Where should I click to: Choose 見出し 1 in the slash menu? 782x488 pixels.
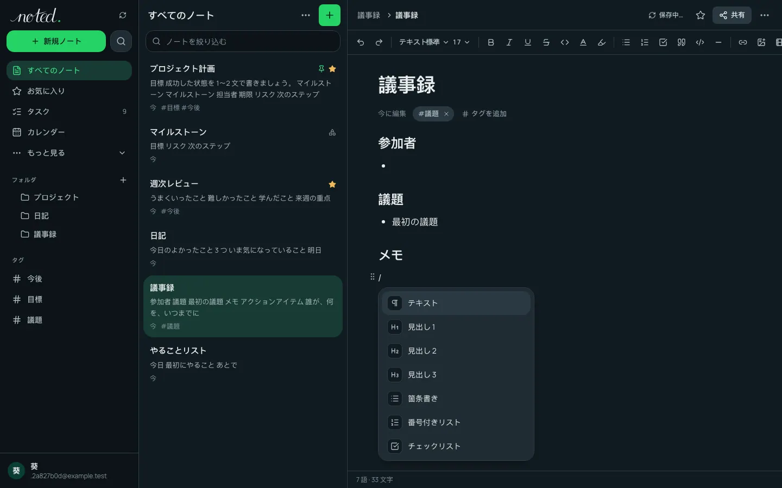click(456, 327)
